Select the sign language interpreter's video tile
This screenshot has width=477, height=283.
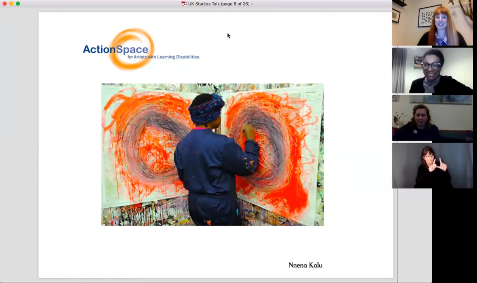point(432,166)
